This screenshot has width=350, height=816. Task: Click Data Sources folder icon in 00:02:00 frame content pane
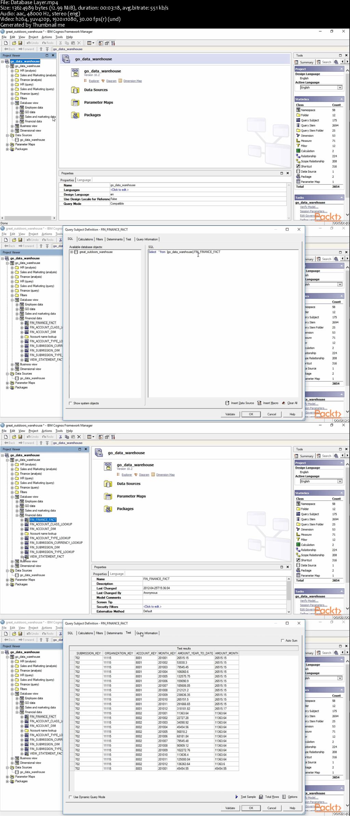coord(108,484)
